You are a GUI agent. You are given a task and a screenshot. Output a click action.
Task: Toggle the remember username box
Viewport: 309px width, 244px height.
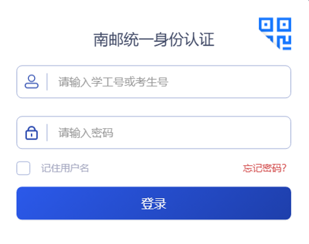point(23,168)
